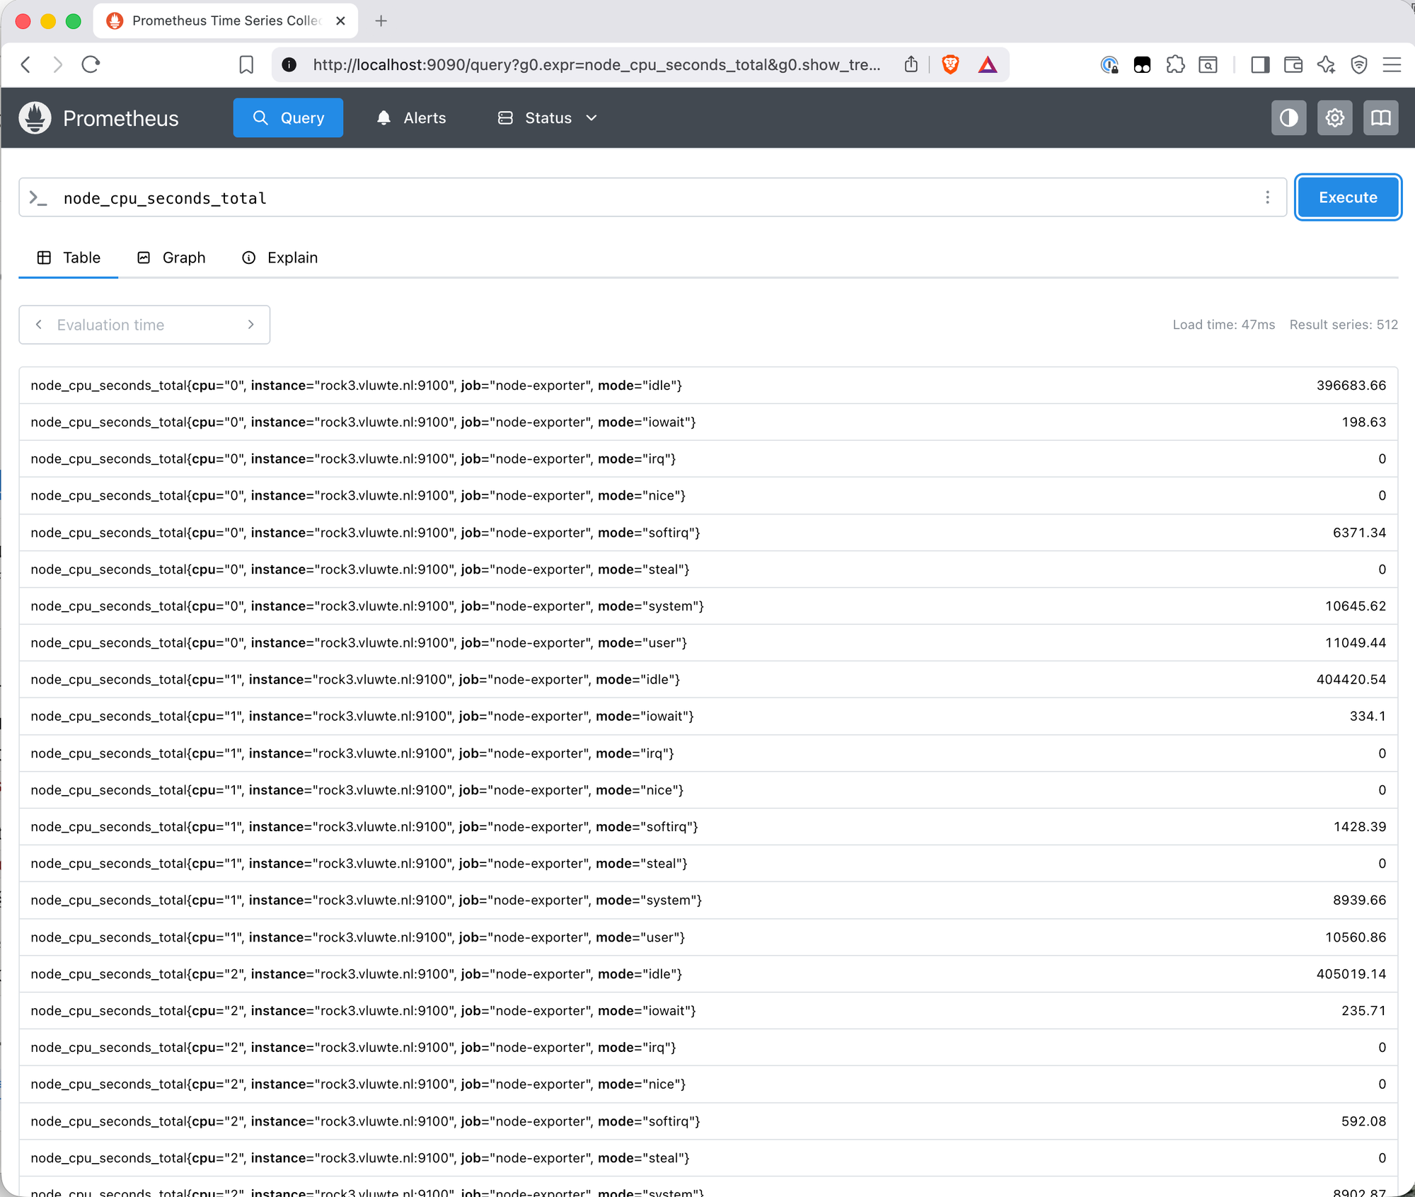This screenshot has width=1415, height=1197.
Task: Switch to the Graph tab
Action: (x=171, y=258)
